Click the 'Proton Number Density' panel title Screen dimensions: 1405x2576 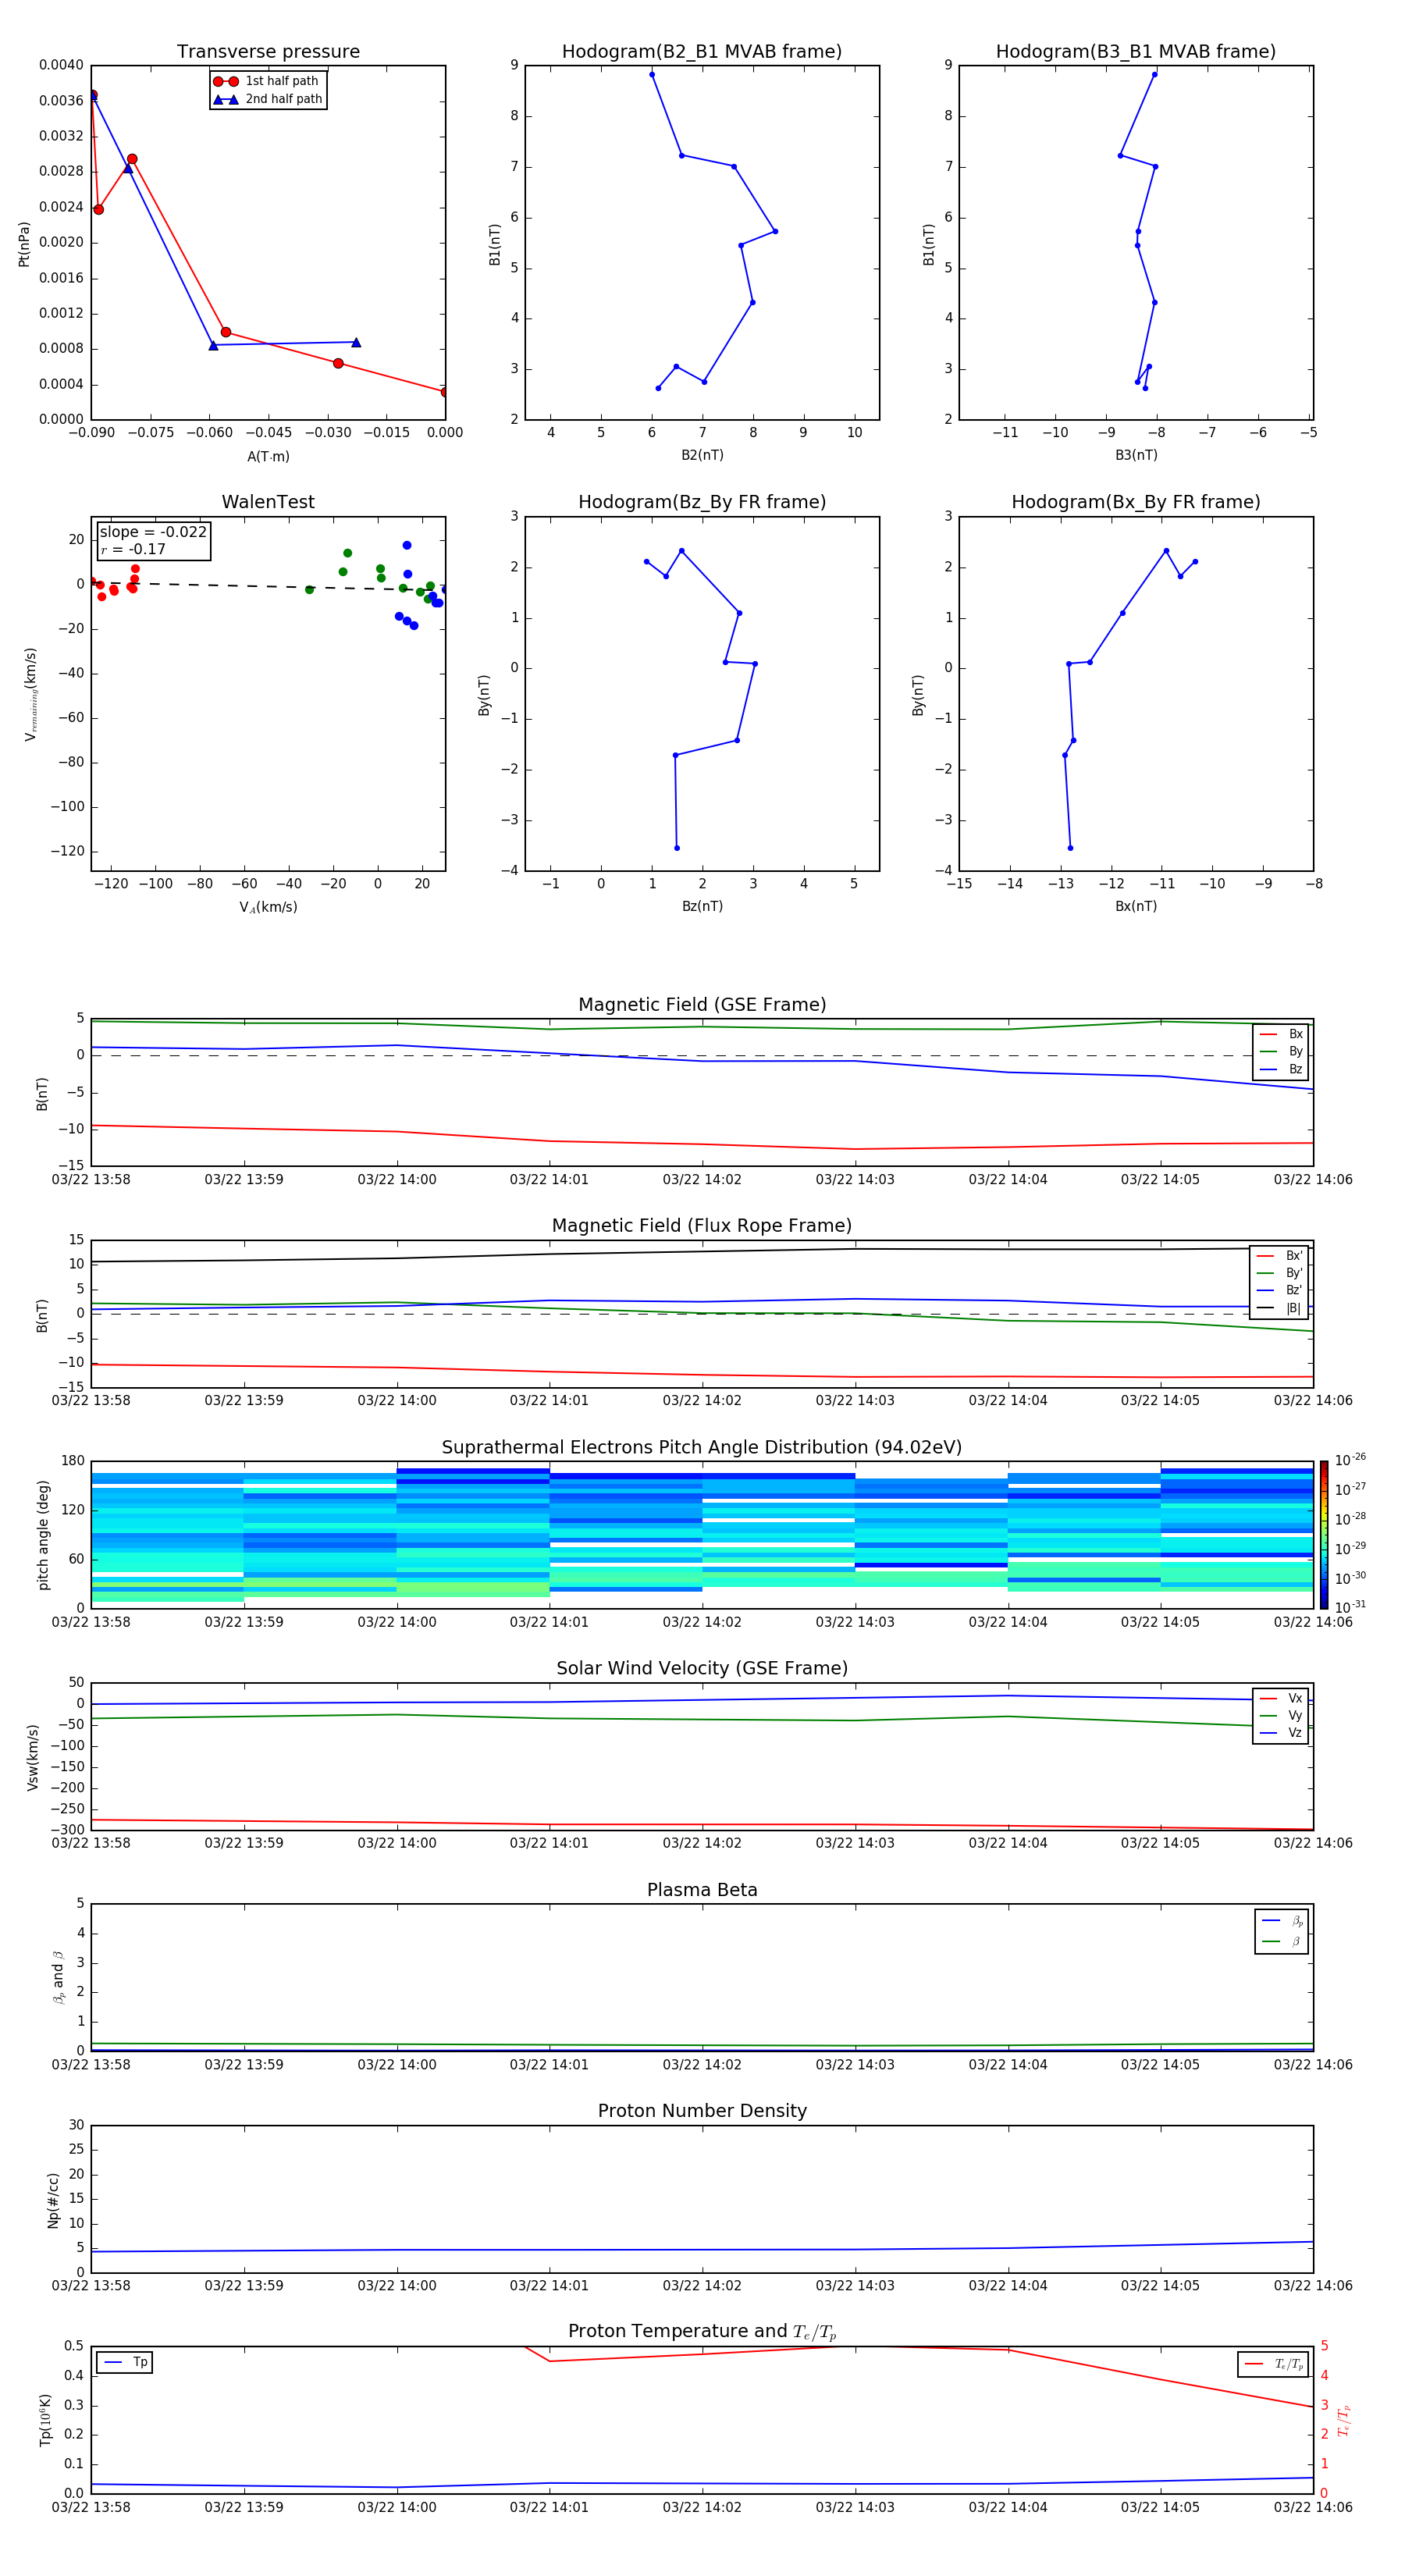point(702,2111)
